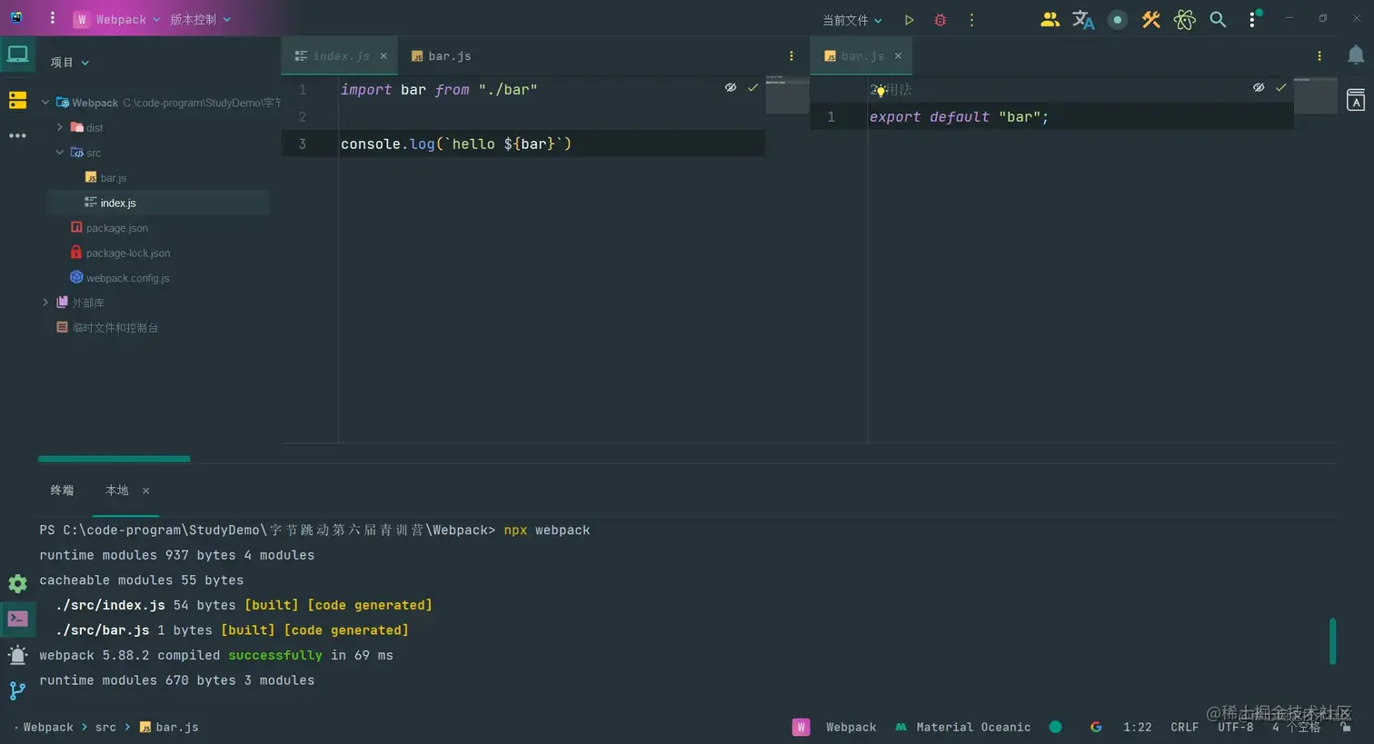Show more tool windows (ellipsis) in left sidebar
The height and width of the screenshot is (744, 1374).
17,135
